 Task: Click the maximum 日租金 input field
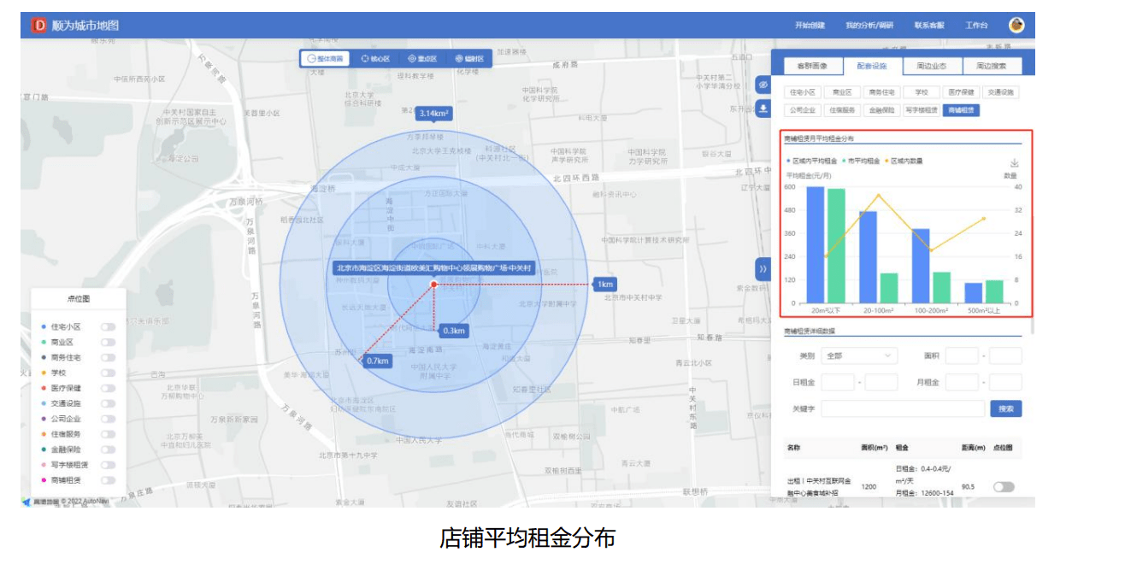(x=881, y=383)
